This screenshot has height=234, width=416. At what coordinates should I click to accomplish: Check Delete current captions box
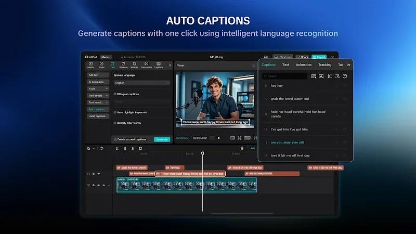115,139
